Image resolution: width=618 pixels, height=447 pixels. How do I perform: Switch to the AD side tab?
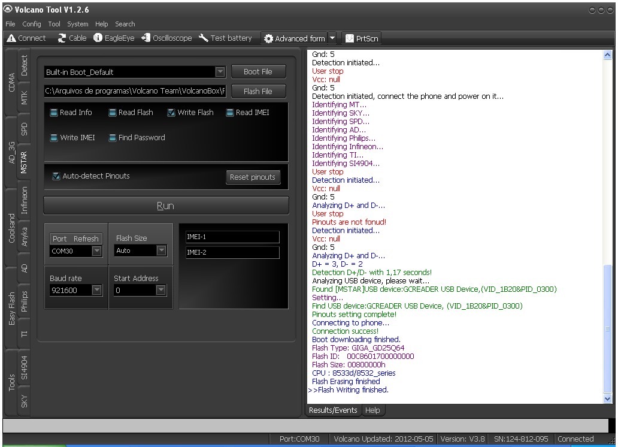click(24, 268)
